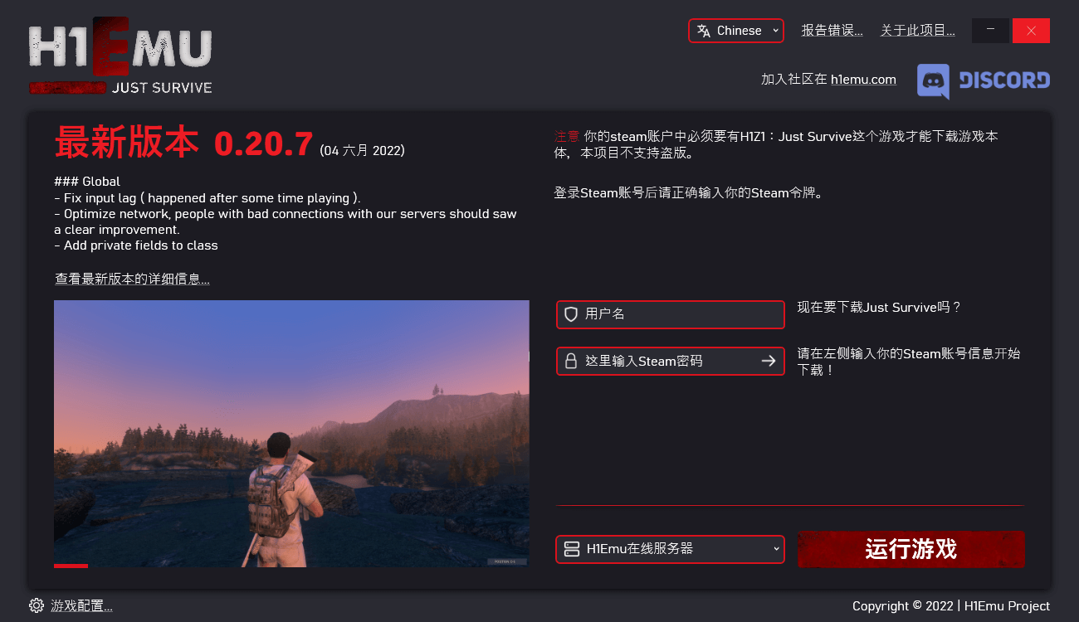
Task: Open 游戏配置 settings link
Action: (x=81, y=606)
